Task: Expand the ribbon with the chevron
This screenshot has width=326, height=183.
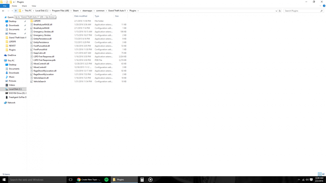Action: pos(320,6)
